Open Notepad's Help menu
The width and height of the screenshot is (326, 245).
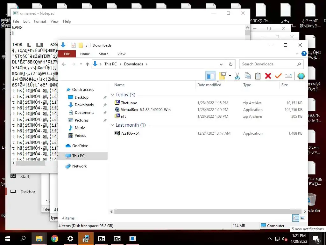pyautogui.click(x=67, y=21)
